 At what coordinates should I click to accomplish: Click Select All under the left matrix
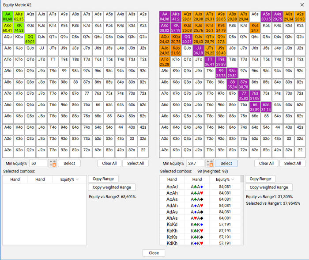(x=136, y=163)
